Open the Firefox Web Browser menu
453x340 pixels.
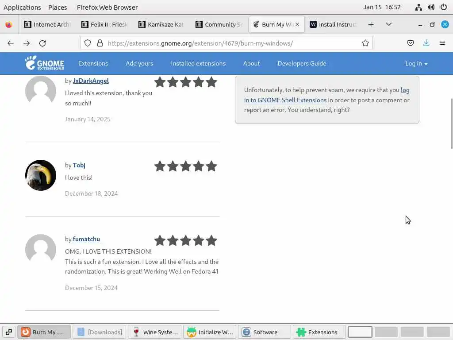pyautogui.click(x=107, y=7)
